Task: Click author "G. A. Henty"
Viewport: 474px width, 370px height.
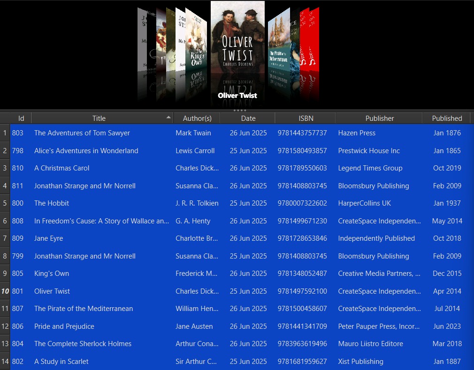Action: [x=193, y=221]
